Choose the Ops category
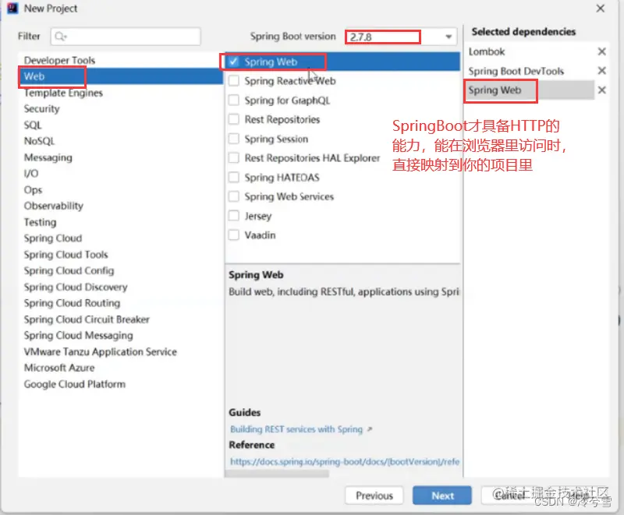 coord(33,190)
